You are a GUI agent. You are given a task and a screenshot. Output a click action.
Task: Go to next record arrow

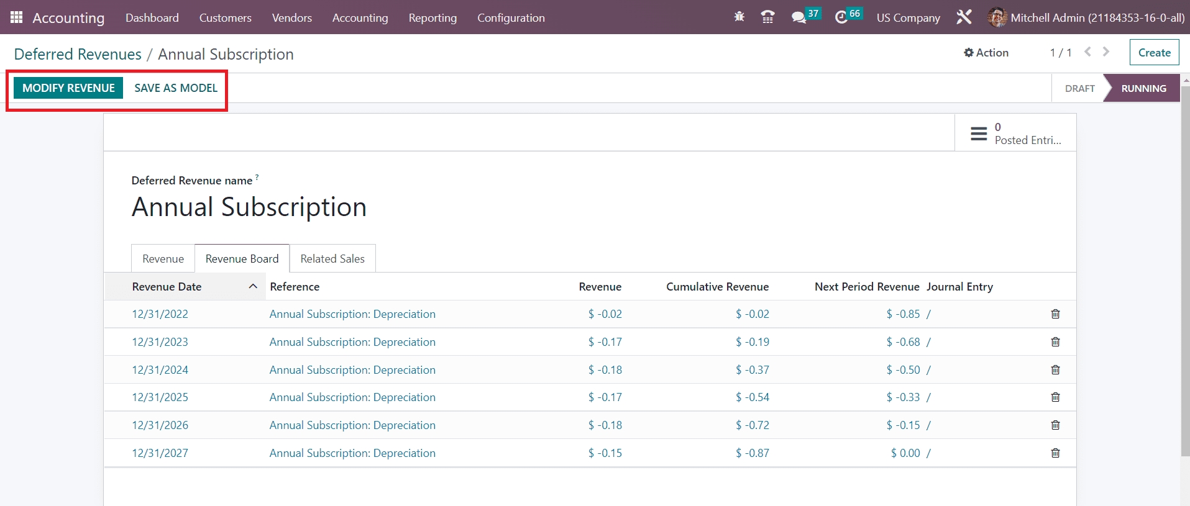1106,52
